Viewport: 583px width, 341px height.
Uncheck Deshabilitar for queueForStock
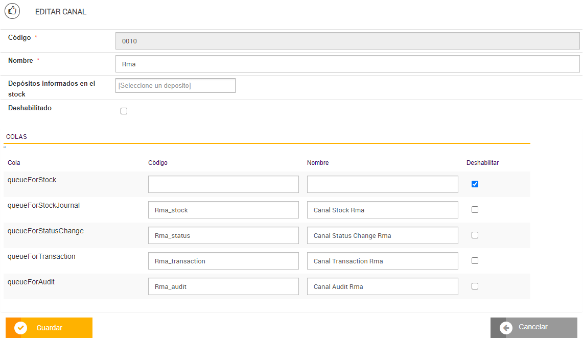tap(475, 184)
